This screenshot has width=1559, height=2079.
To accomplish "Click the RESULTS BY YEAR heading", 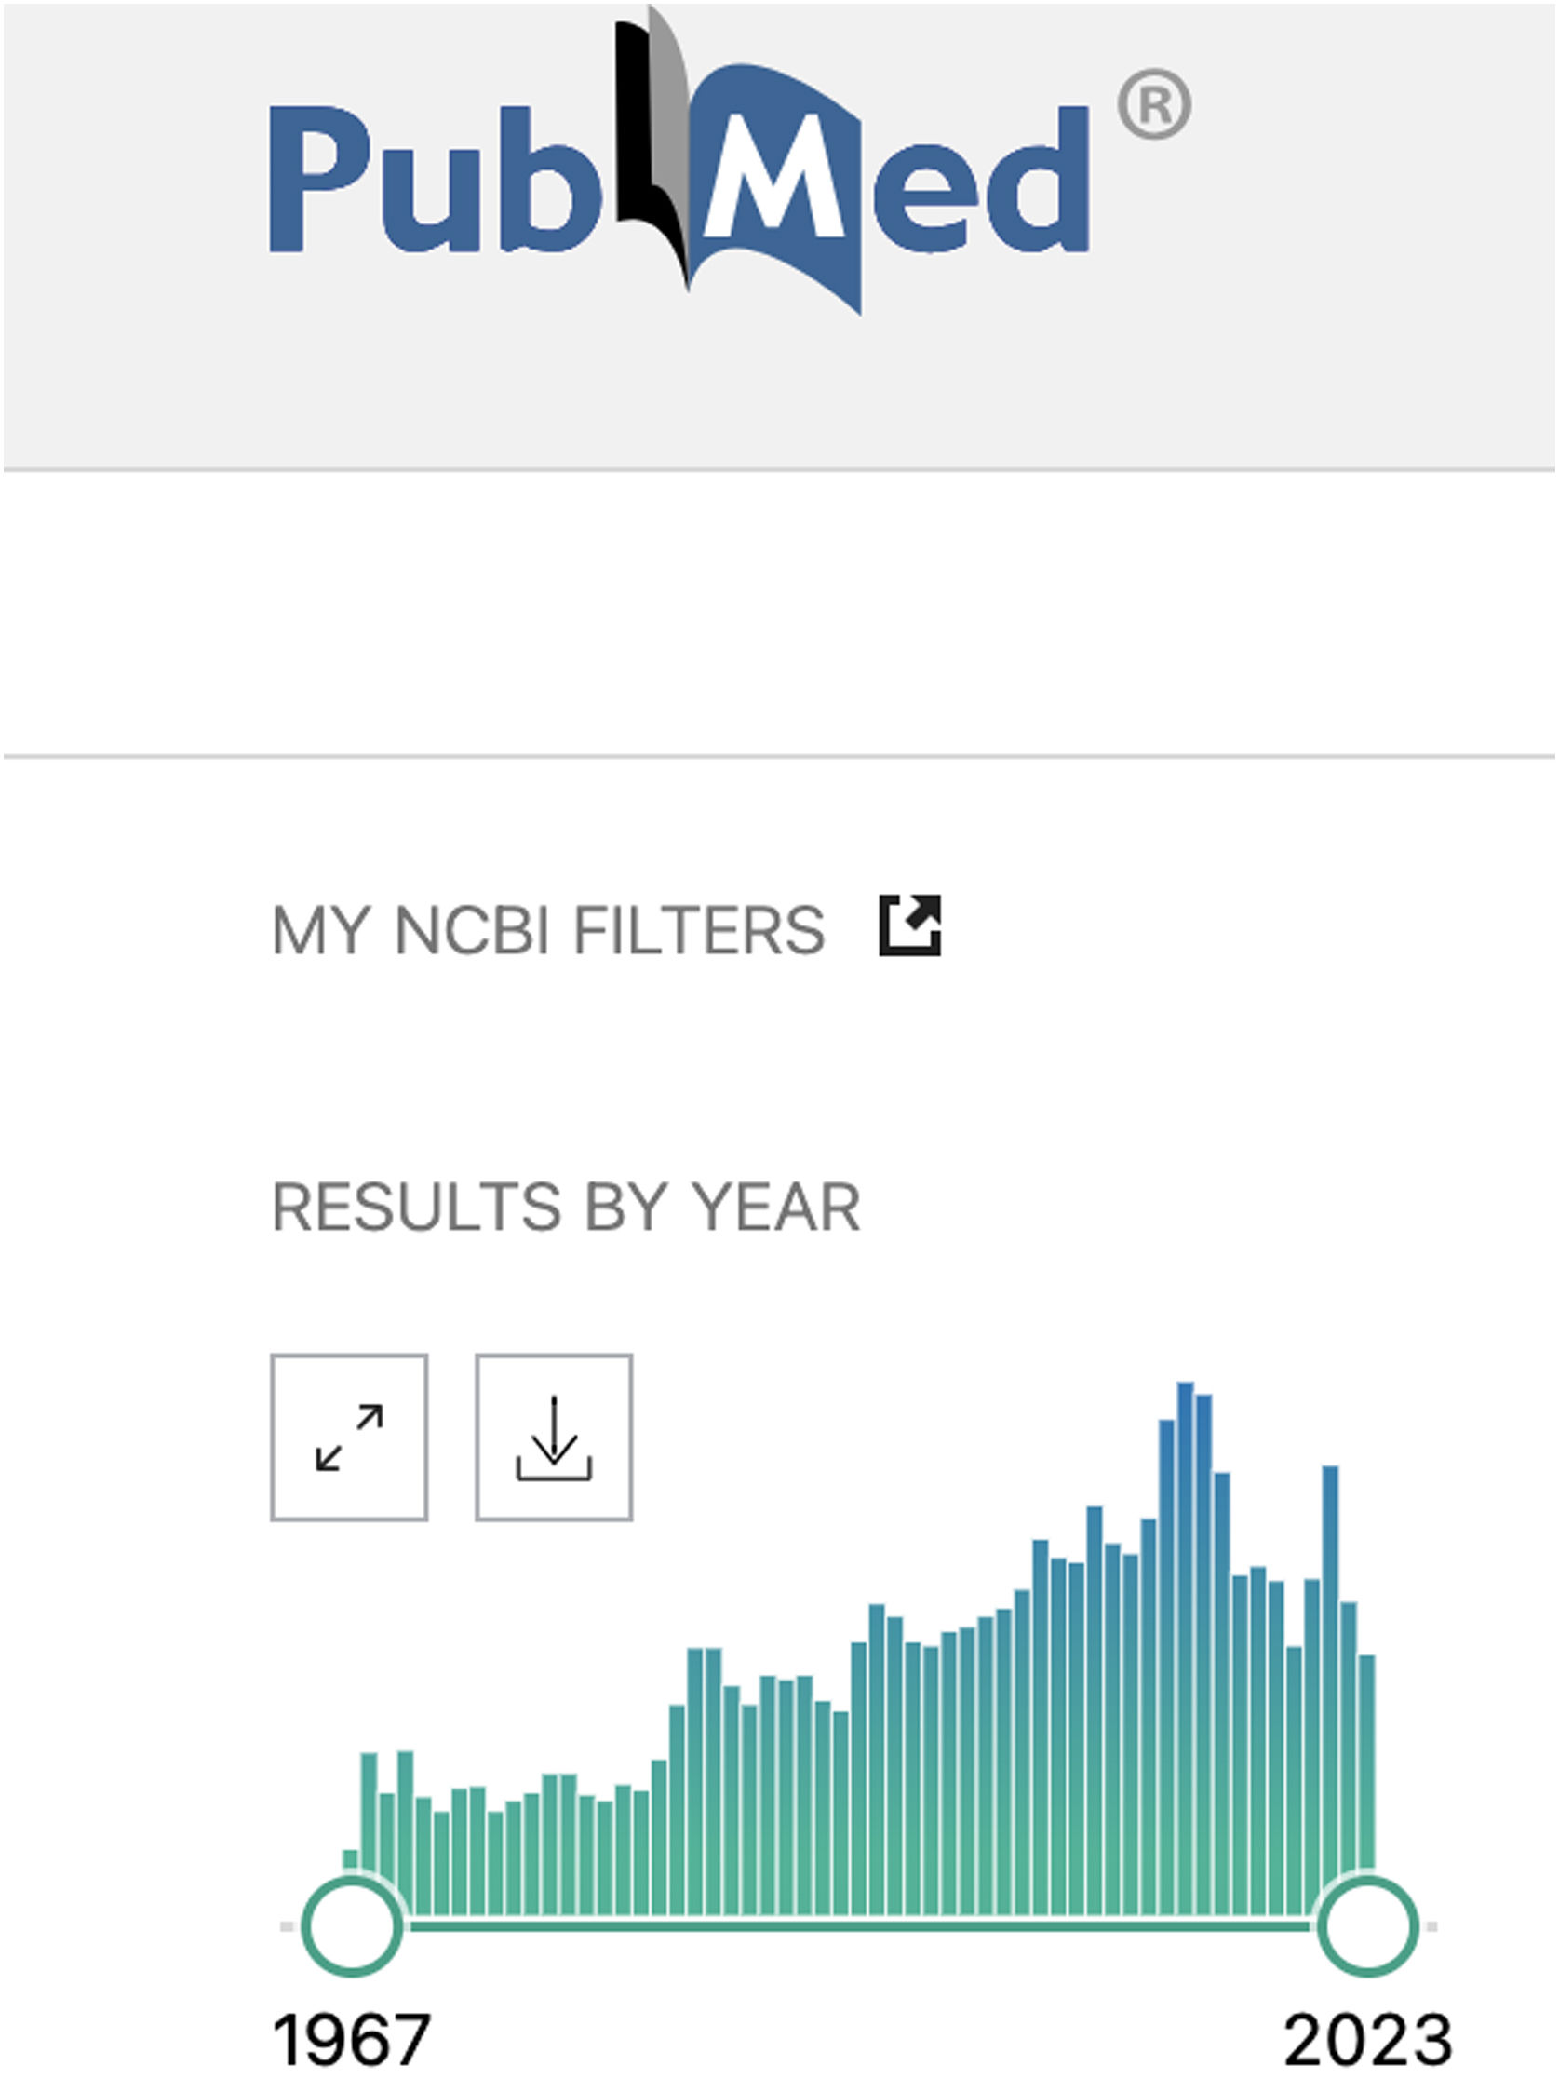I will pos(566,1207).
